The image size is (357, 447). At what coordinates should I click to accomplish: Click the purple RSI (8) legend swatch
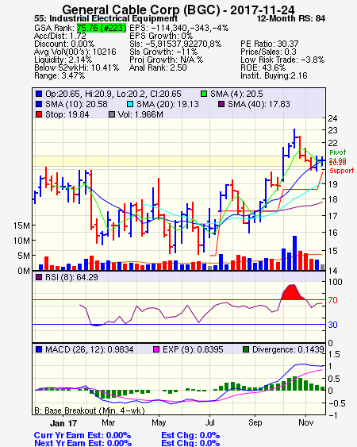point(39,277)
